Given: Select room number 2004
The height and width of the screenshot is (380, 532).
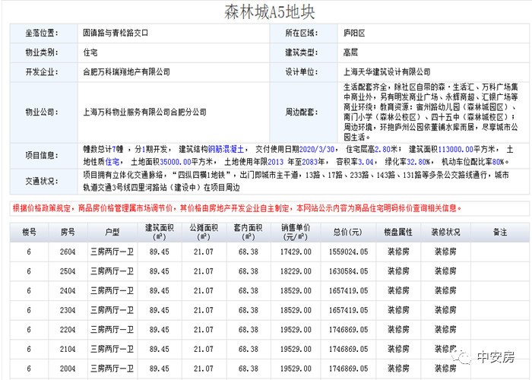Looking at the screenshot, I should pos(68,369).
